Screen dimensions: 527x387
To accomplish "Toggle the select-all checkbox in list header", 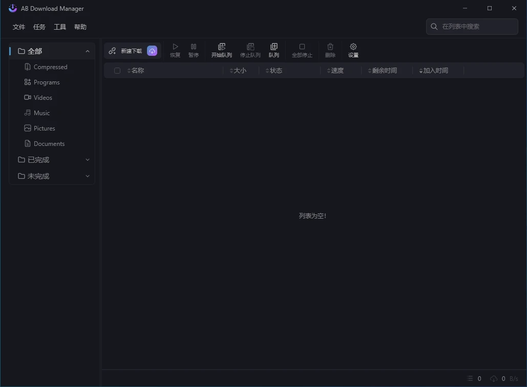I will point(117,71).
